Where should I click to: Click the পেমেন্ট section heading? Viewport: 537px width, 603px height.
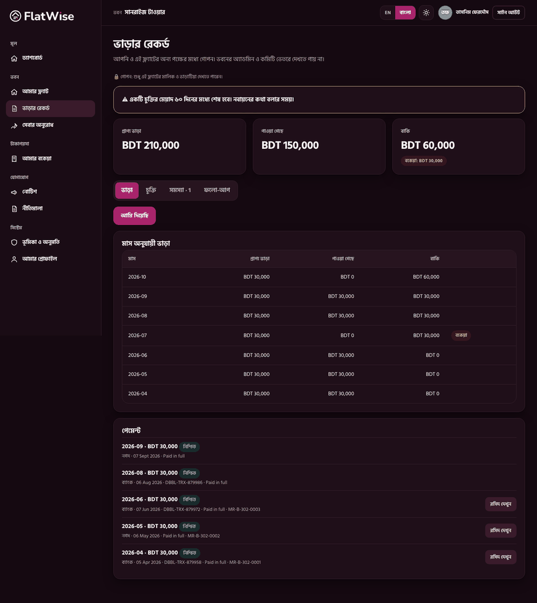pyautogui.click(x=131, y=431)
